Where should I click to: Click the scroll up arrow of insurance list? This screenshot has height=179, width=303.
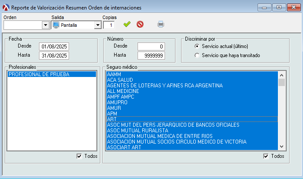(281, 74)
